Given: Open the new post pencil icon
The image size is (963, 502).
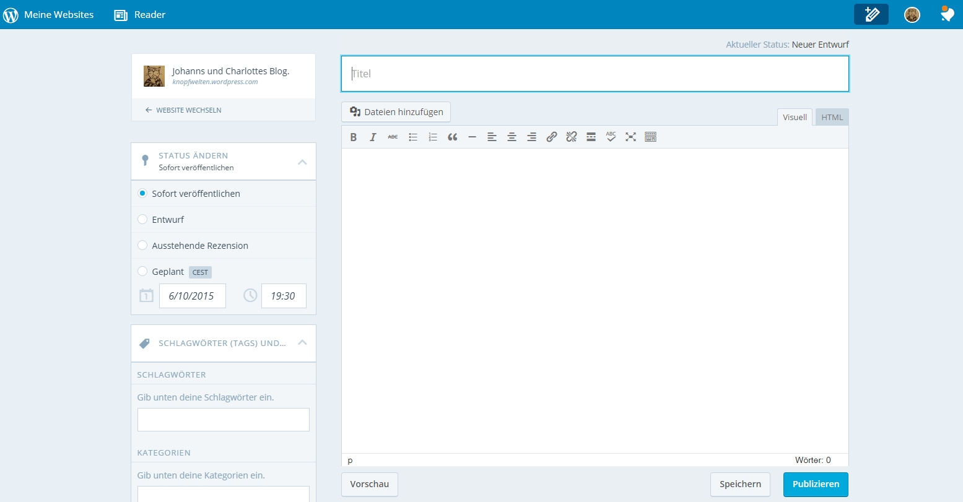Looking at the screenshot, I should tap(871, 14).
